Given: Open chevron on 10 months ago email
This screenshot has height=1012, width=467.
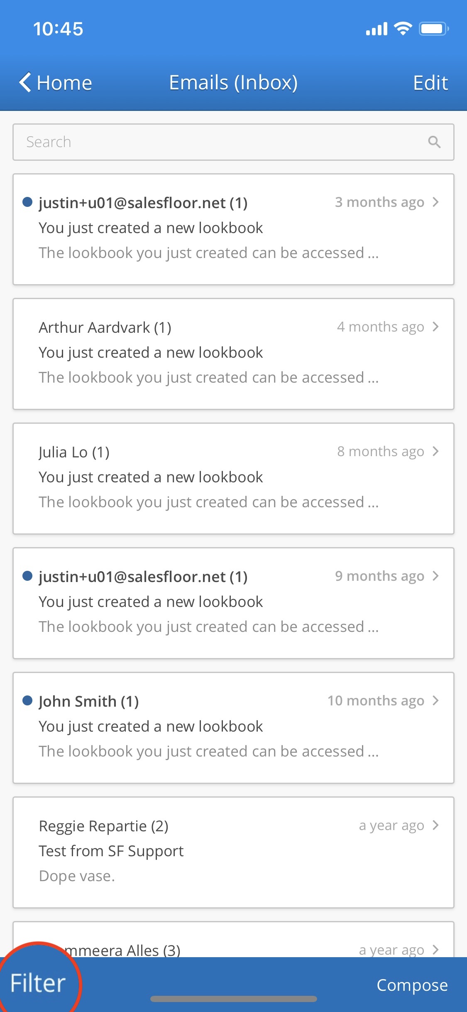Looking at the screenshot, I should 435,701.
